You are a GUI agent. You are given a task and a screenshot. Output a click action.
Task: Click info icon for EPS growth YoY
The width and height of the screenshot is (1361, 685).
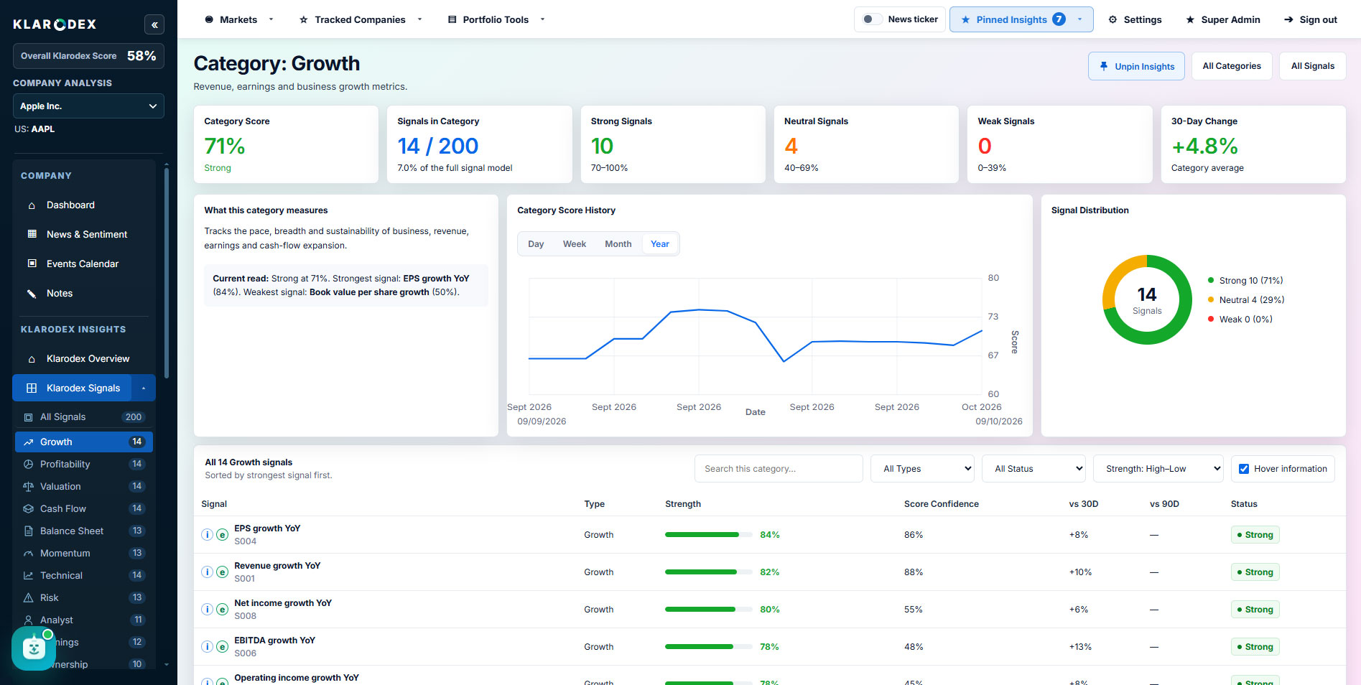207,535
